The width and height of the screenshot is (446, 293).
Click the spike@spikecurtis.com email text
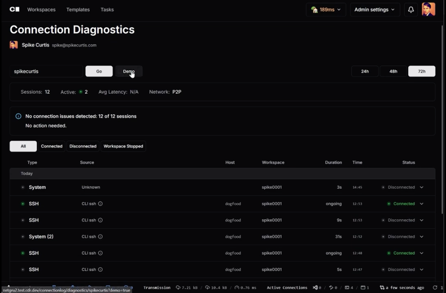[x=74, y=45]
